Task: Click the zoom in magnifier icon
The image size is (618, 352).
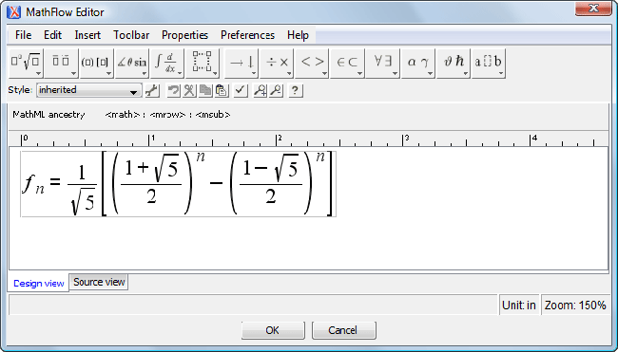Action: tap(260, 91)
